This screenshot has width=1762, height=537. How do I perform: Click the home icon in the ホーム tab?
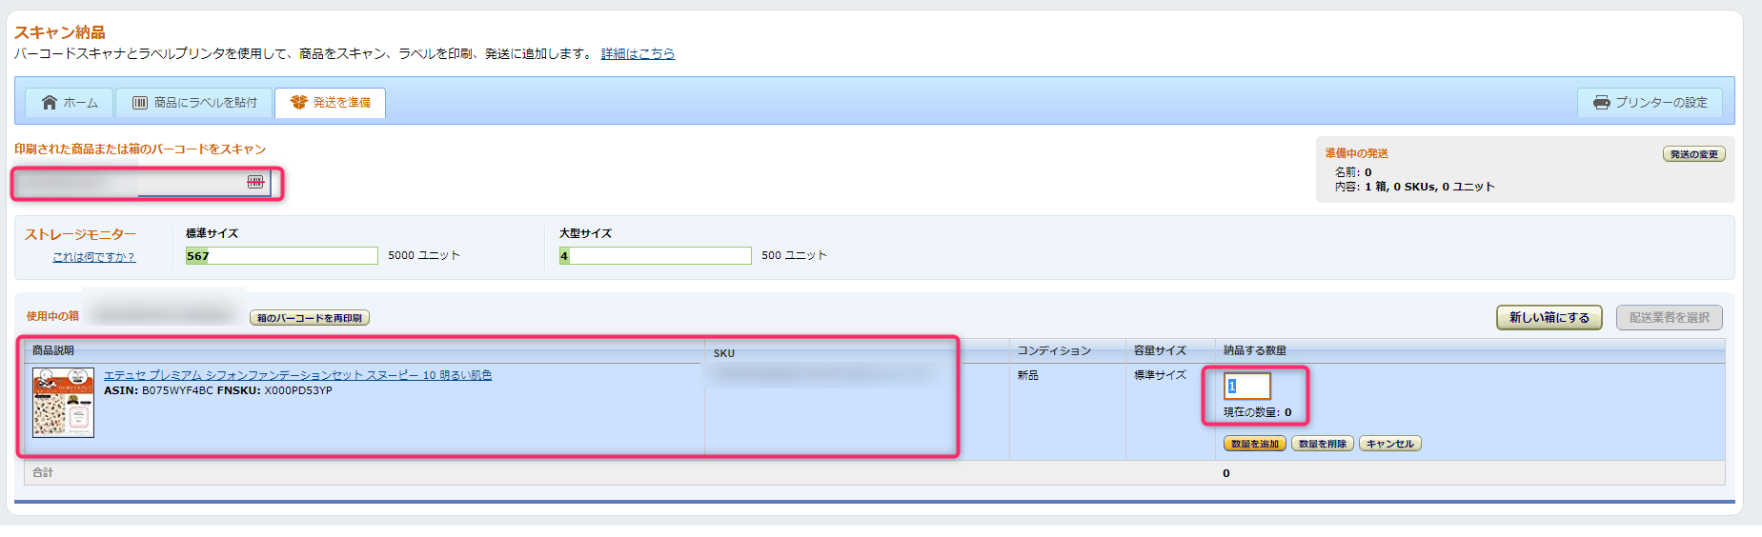(x=50, y=103)
